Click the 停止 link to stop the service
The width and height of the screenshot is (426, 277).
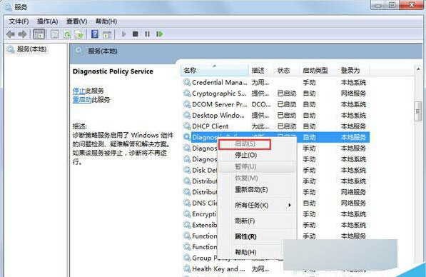(78, 91)
